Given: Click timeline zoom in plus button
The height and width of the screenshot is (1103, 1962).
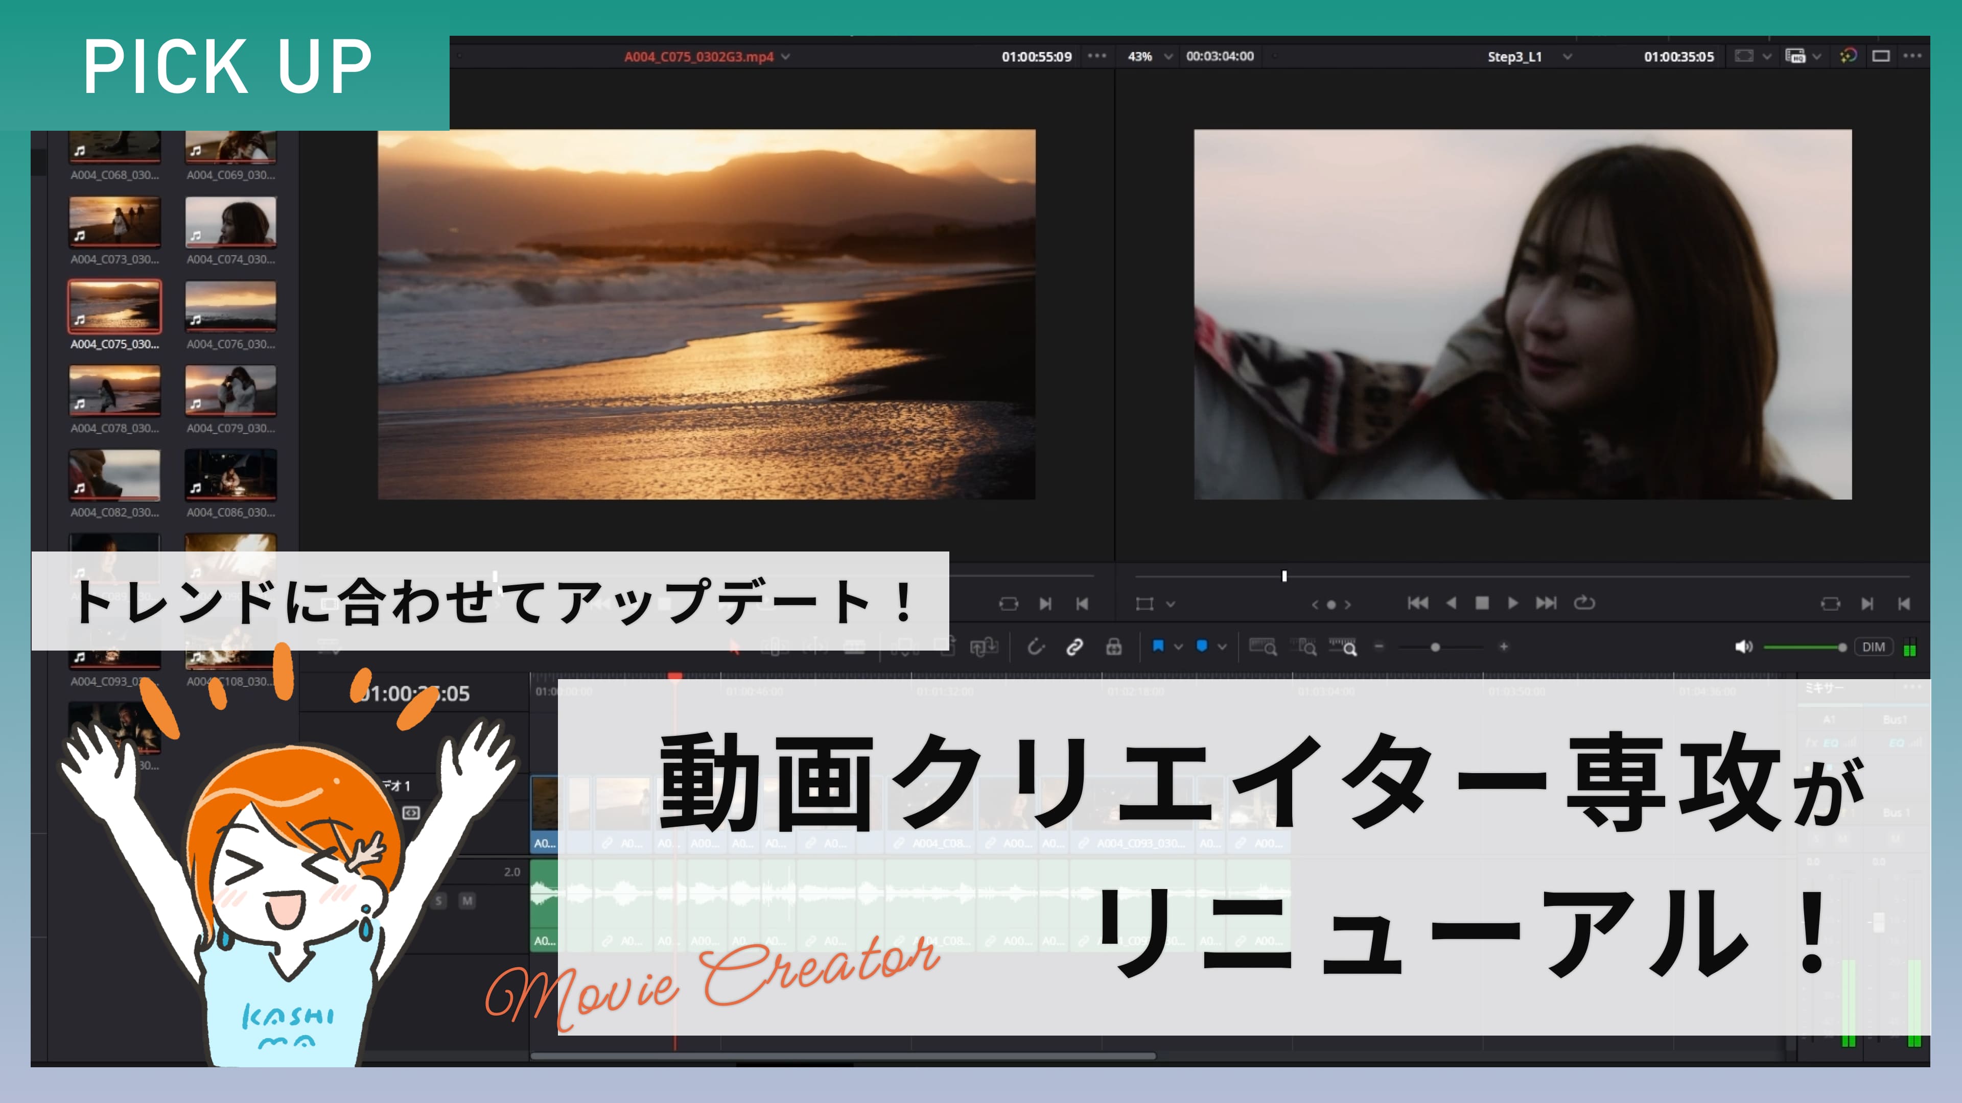Looking at the screenshot, I should [1504, 647].
